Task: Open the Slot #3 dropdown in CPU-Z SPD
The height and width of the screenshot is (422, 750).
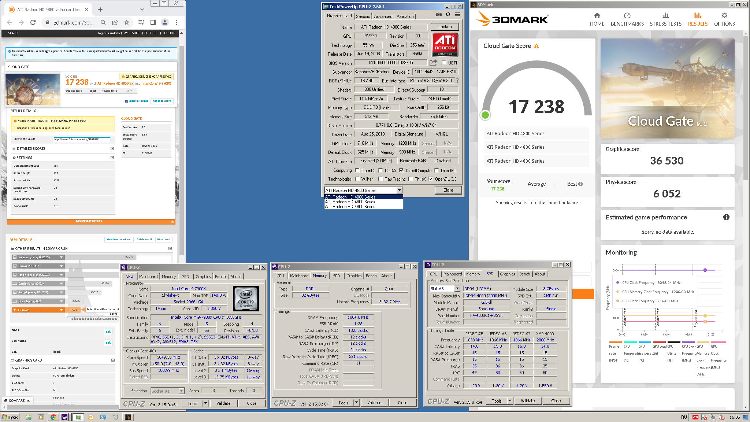Action: click(457, 289)
